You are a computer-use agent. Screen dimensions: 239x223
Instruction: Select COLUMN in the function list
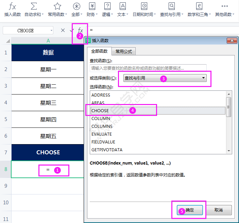pos(158,118)
